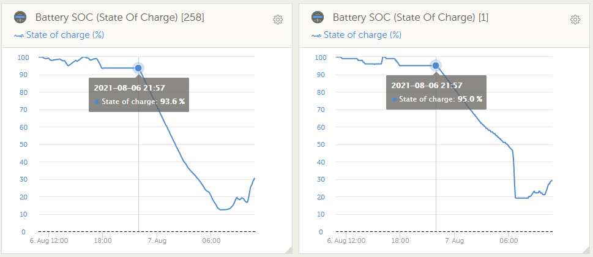Click the tooltip showing 93.6 % state of charge
This screenshot has height=257, width=593.
pos(138,95)
